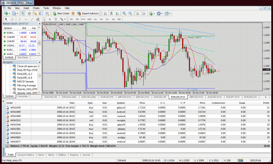Screen dimensions: 273x164
Task: Open the Account History tab
Action: (x=26, y=155)
